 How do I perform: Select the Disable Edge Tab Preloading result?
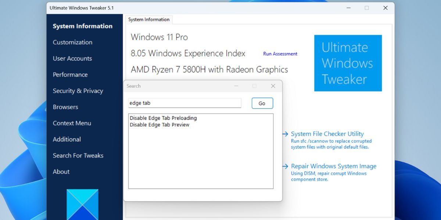[163, 118]
